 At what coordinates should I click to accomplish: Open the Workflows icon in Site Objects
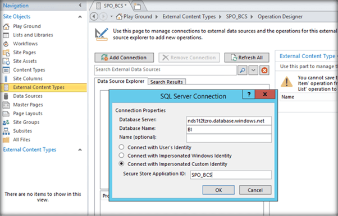(6, 44)
